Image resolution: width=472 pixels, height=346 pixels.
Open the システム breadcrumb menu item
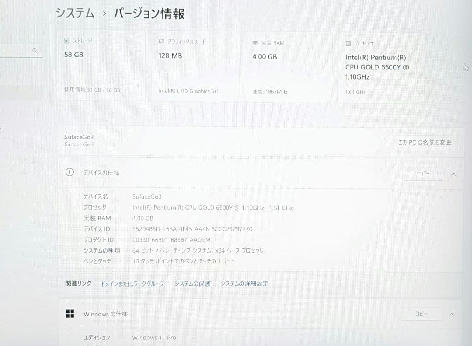(x=74, y=14)
